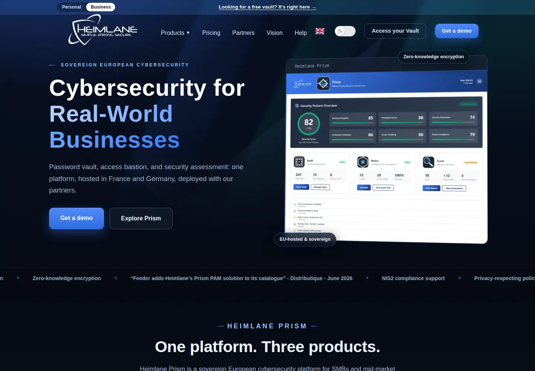
Task: Click the green check icon beside Scout assessment completed
Action: 295,204
